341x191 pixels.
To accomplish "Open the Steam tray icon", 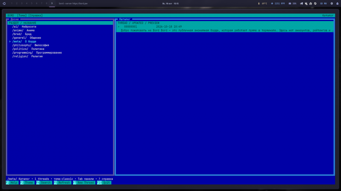I will 315,3.
